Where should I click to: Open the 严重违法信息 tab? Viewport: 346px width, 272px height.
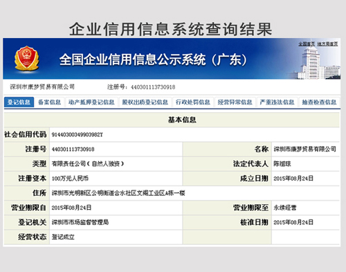click(x=277, y=102)
